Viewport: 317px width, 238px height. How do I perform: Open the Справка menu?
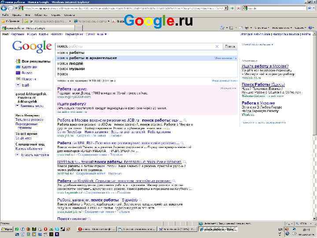70,15
